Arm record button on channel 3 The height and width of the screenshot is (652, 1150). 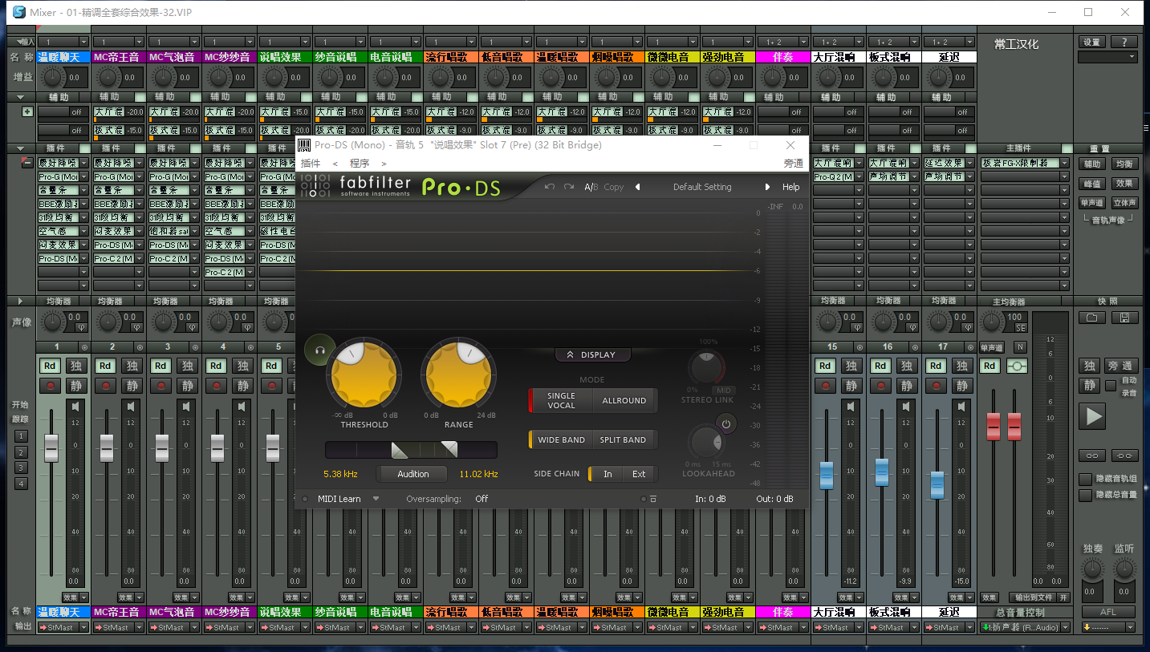coord(161,386)
